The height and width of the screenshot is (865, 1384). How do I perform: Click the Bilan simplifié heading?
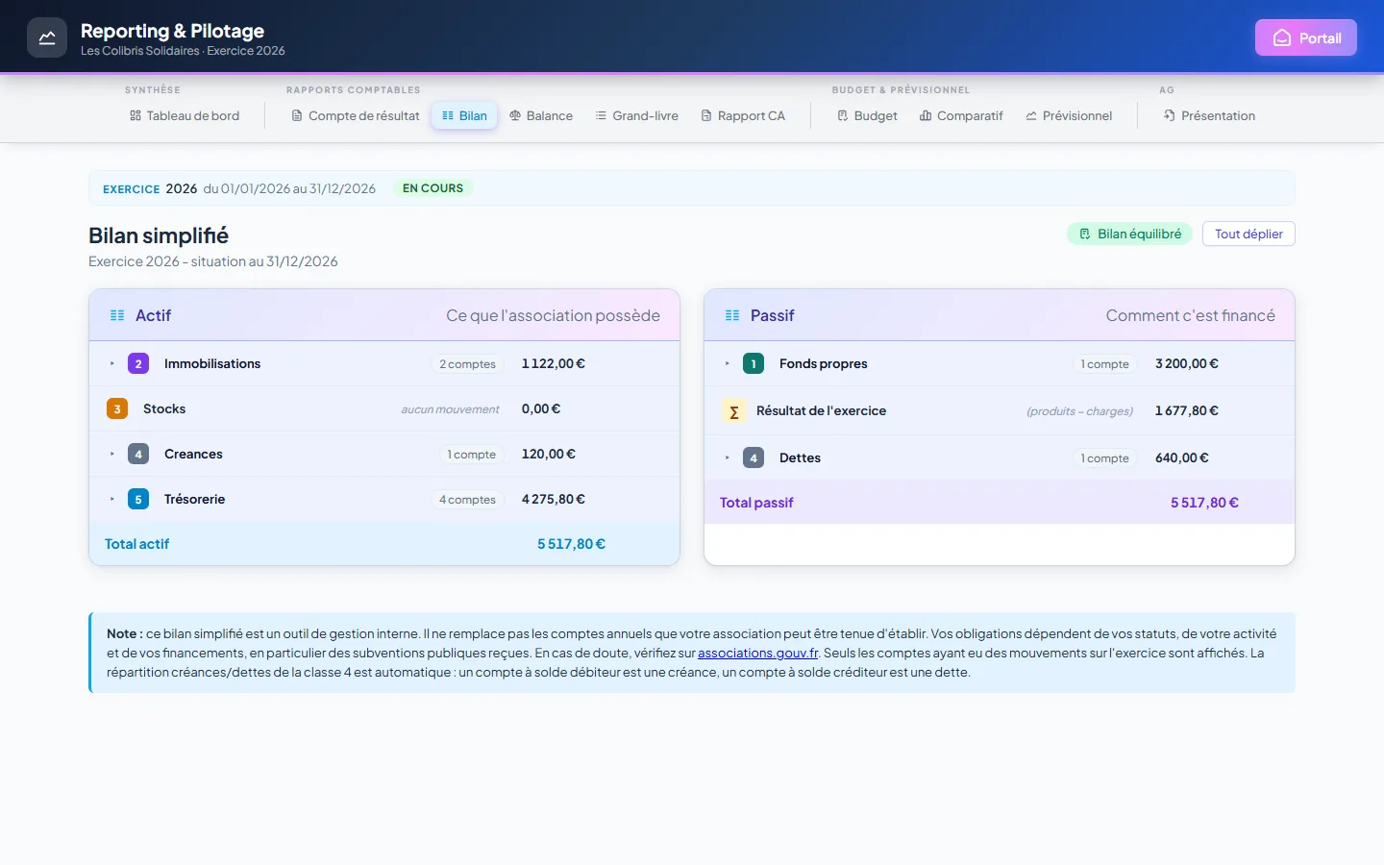click(159, 236)
